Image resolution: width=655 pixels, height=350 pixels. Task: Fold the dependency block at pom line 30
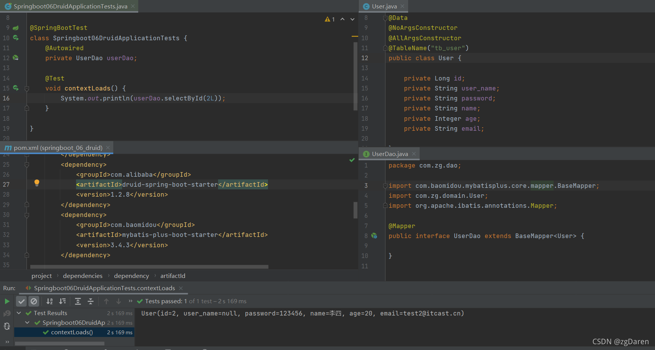[x=27, y=215]
